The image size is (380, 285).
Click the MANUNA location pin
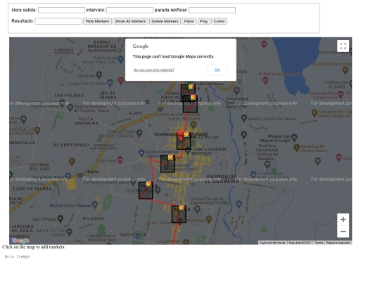pyautogui.click(x=99, y=75)
